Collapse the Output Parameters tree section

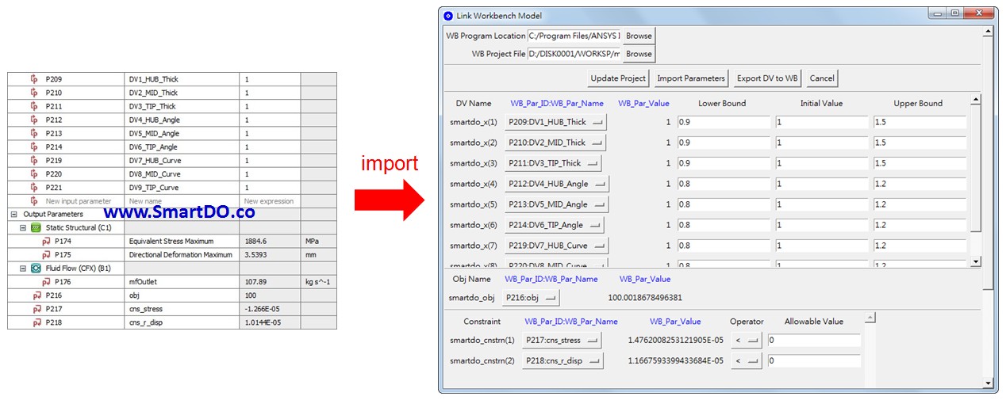(x=13, y=215)
